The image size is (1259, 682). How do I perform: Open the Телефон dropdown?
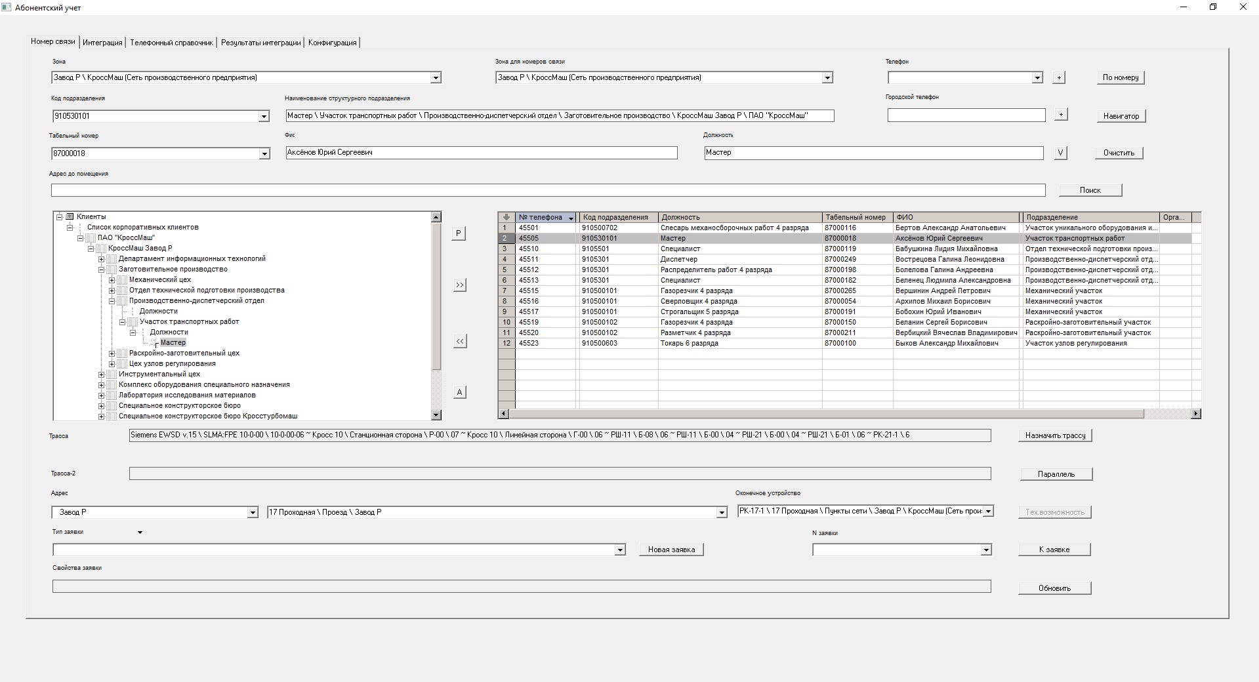click(x=1037, y=78)
